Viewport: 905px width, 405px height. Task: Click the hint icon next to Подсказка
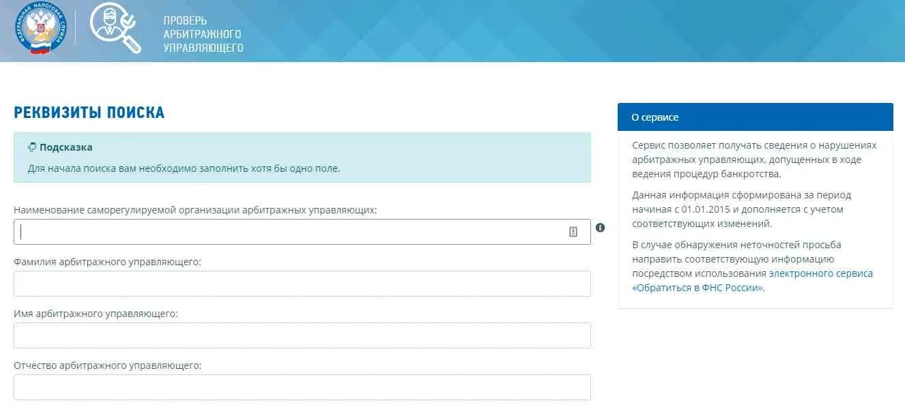tap(32, 147)
